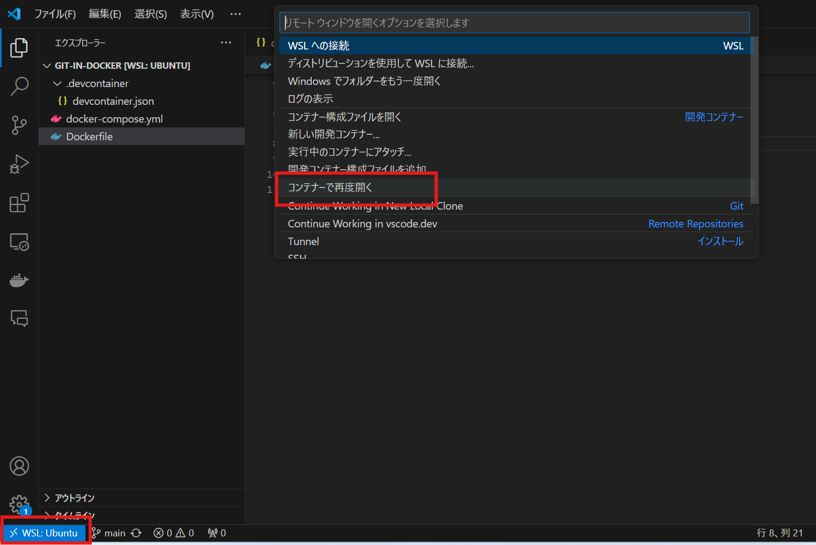Open the Search view icon

19,86
